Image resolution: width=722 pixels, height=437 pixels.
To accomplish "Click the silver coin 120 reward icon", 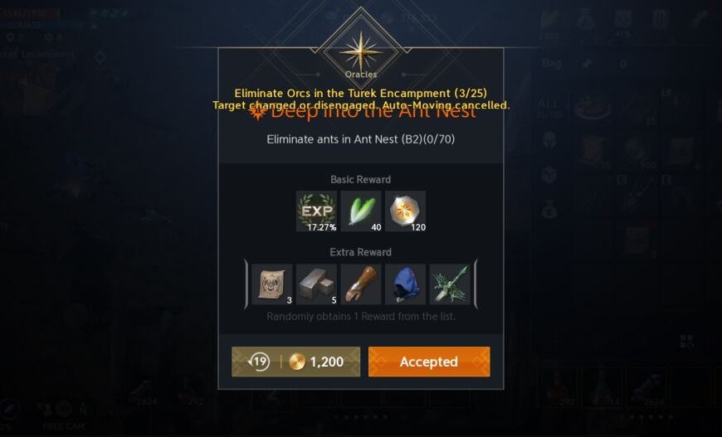I will tap(405, 211).
